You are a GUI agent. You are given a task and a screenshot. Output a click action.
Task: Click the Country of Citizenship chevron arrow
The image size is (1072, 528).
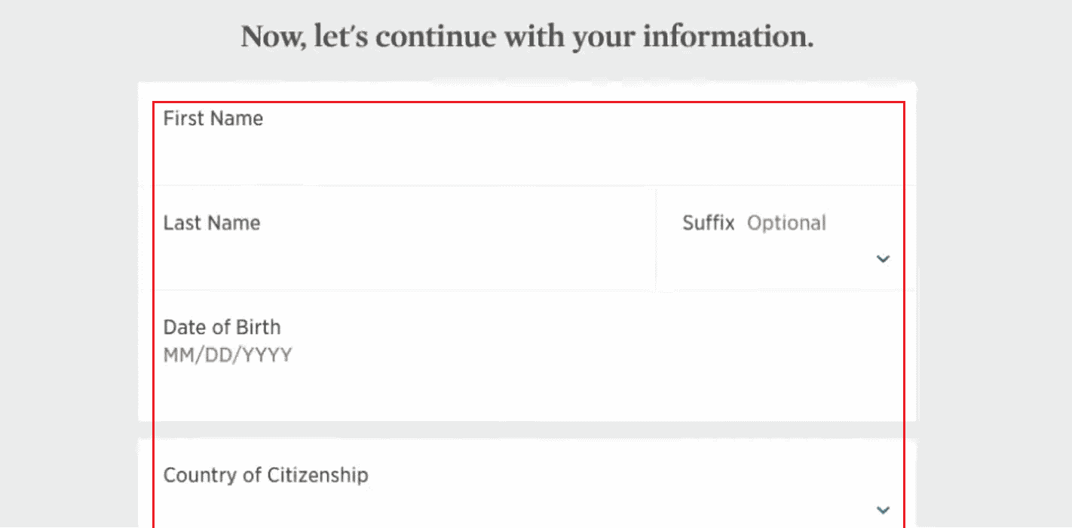(x=883, y=511)
